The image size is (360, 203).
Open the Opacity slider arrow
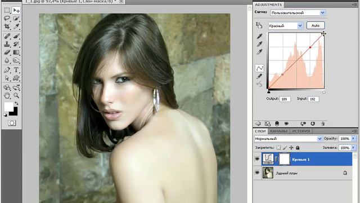click(353, 138)
